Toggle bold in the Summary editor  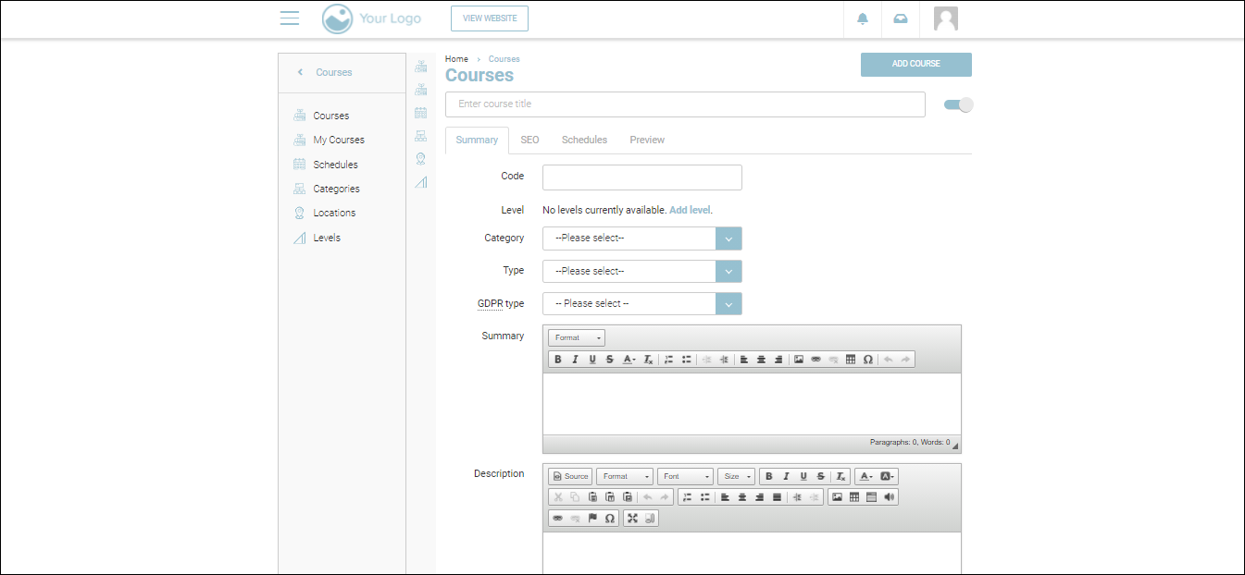558,360
